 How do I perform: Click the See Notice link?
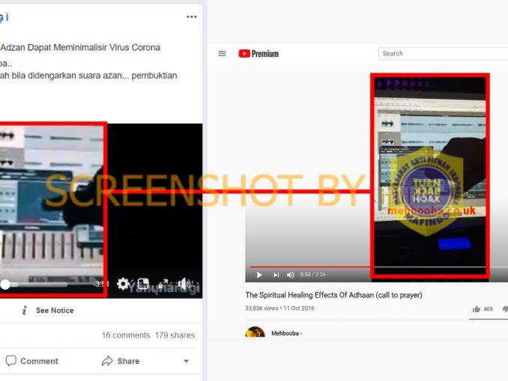pyautogui.click(x=55, y=311)
